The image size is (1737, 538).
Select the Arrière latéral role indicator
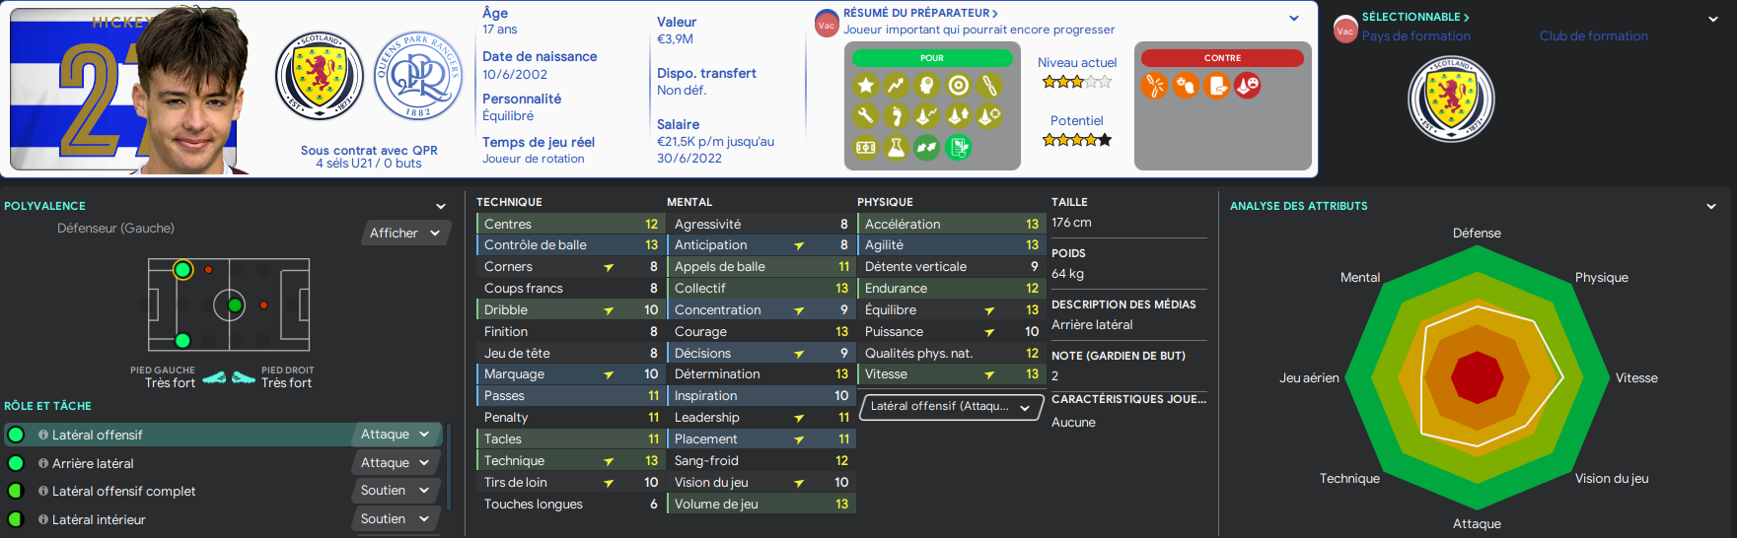pyautogui.click(x=16, y=463)
